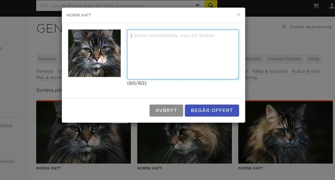Select the Nyheter tab
This screenshot has height=180, width=335.
point(47,59)
